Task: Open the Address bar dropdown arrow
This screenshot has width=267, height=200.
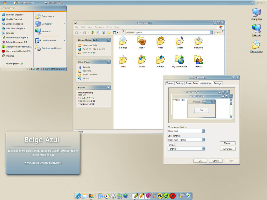Action: 211,33
